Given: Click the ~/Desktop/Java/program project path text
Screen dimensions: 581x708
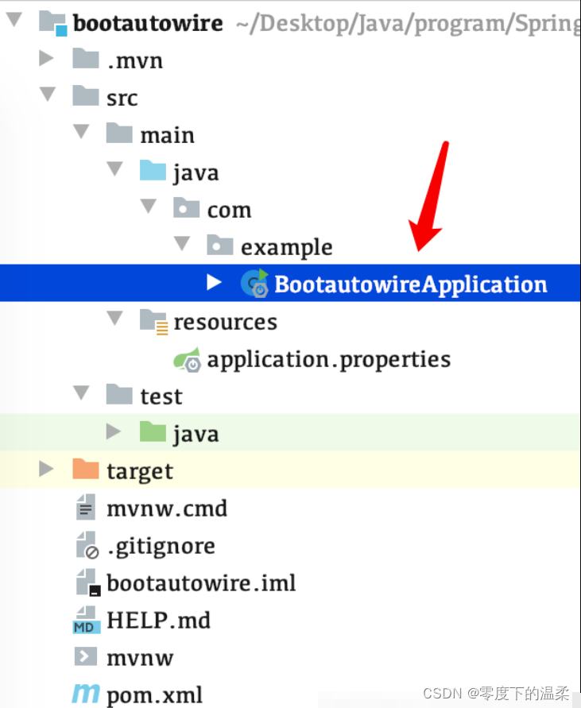Looking at the screenshot, I should (x=409, y=25).
